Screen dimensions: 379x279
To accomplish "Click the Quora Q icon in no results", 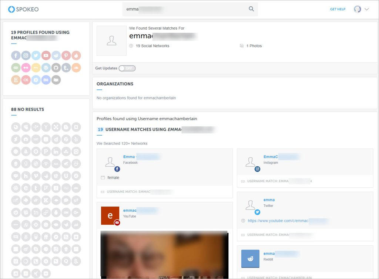I will (x=66, y=261).
